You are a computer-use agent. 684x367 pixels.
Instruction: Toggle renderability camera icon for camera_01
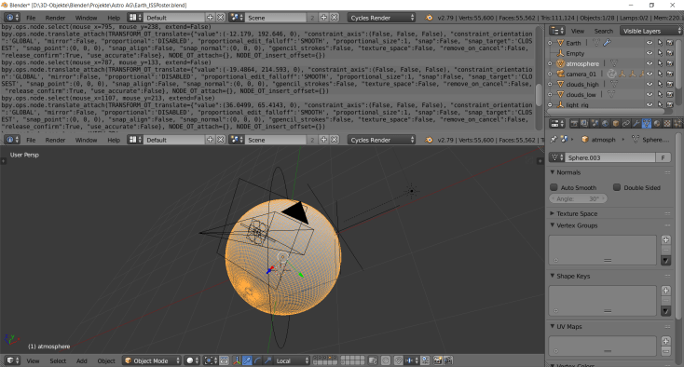click(670, 74)
